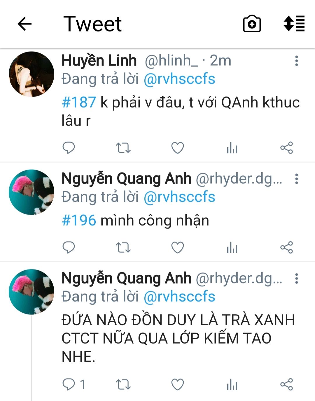Share Huyền Linh's #187 tweet
Screen dimensions: 315x401
click(286, 148)
